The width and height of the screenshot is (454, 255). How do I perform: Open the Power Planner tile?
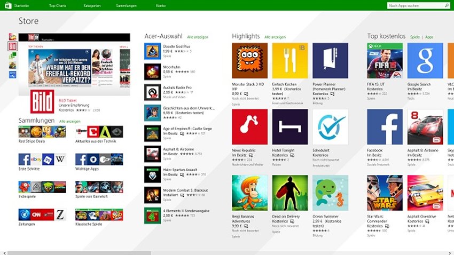[331, 61]
